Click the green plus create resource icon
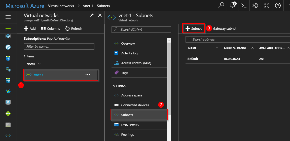 pyautogui.click(x=8, y=28)
